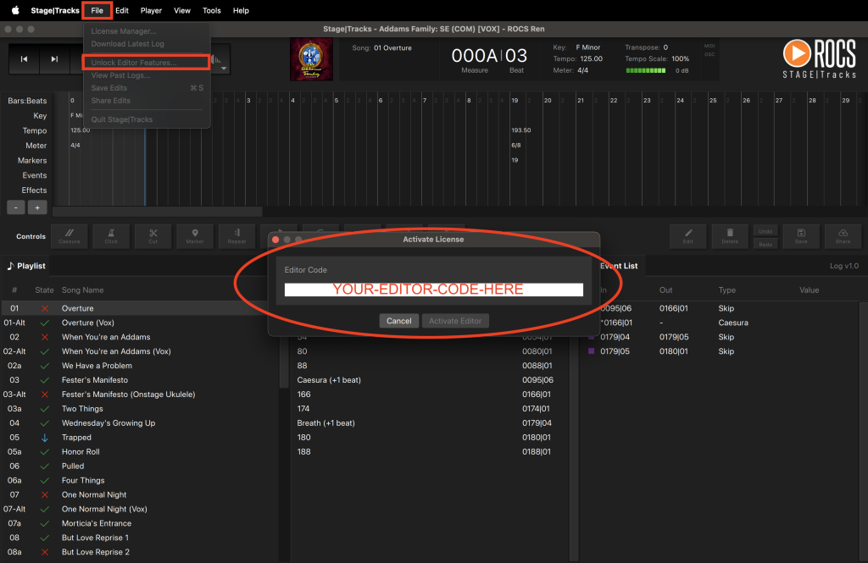Click the Save disk icon
This screenshot has height=563, width=868.
coord(801,236)
